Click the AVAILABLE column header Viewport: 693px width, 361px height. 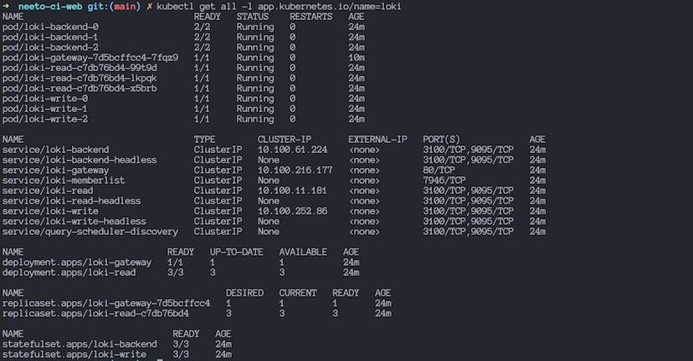(x=303, y=252)
